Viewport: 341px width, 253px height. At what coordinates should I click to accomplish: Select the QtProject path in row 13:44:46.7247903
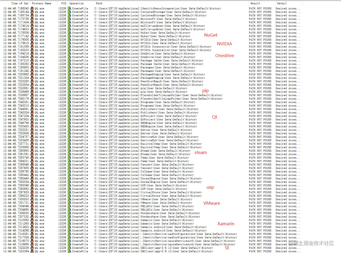point(146,120)
